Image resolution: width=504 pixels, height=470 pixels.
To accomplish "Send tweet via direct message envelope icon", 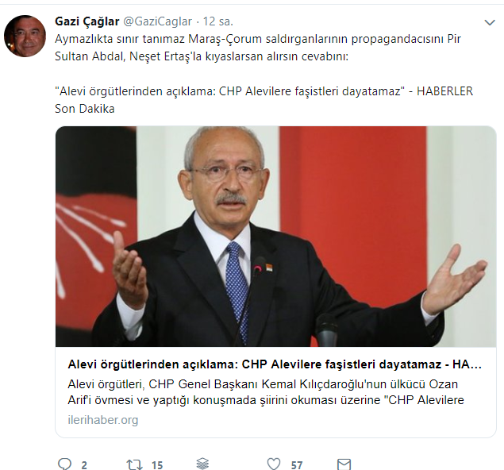I will tap(344, 464).
